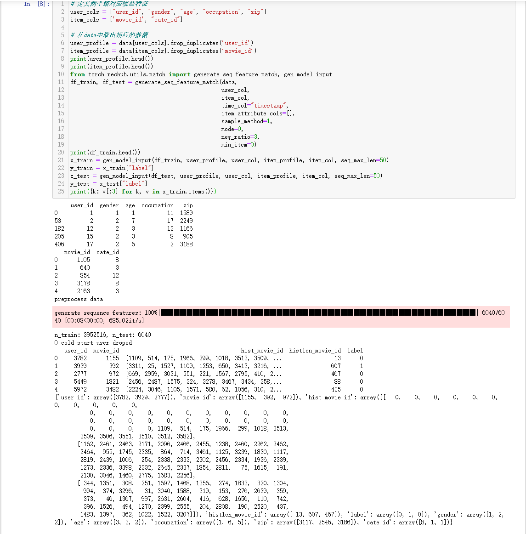Click 'cate_id': array([8, 1, 1]) text
Image resolution: width=526 pixels, height=534 pixels.
coord(406,523)
